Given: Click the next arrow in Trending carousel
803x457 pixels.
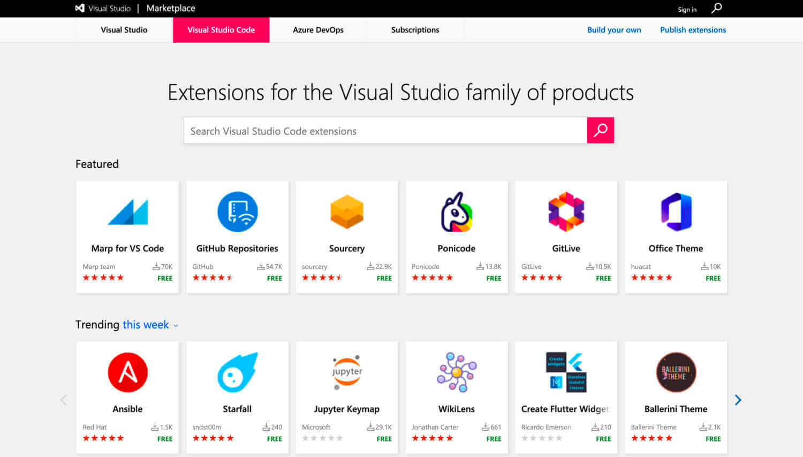Looking at the screenshot, I should (738, 400).
